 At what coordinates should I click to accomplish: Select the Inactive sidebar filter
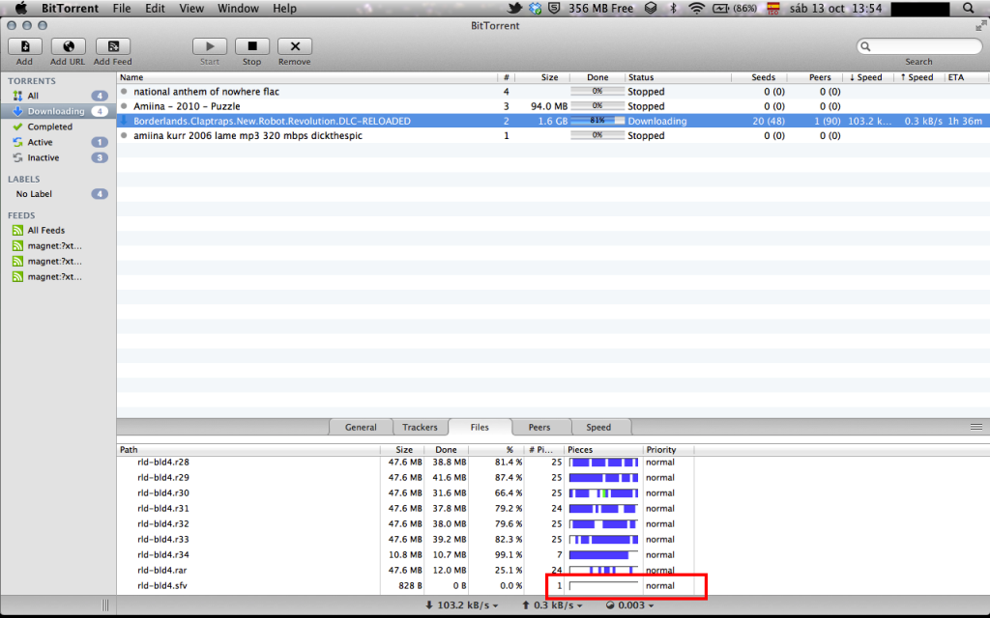point(58,157)
